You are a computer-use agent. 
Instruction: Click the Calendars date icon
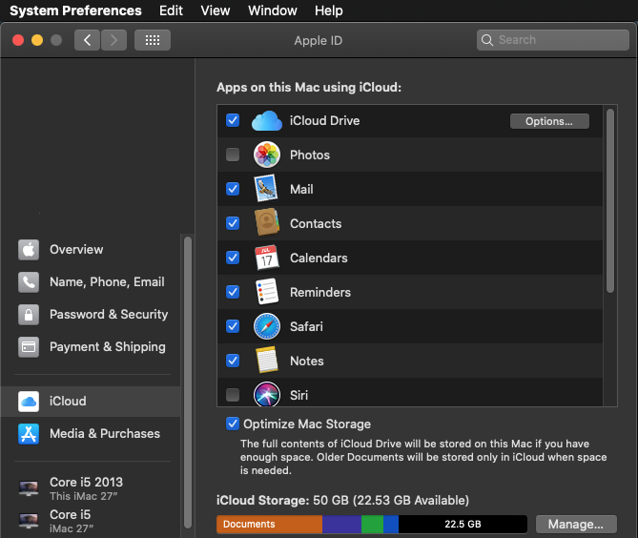pyautogui.click(x=267, y=258)
